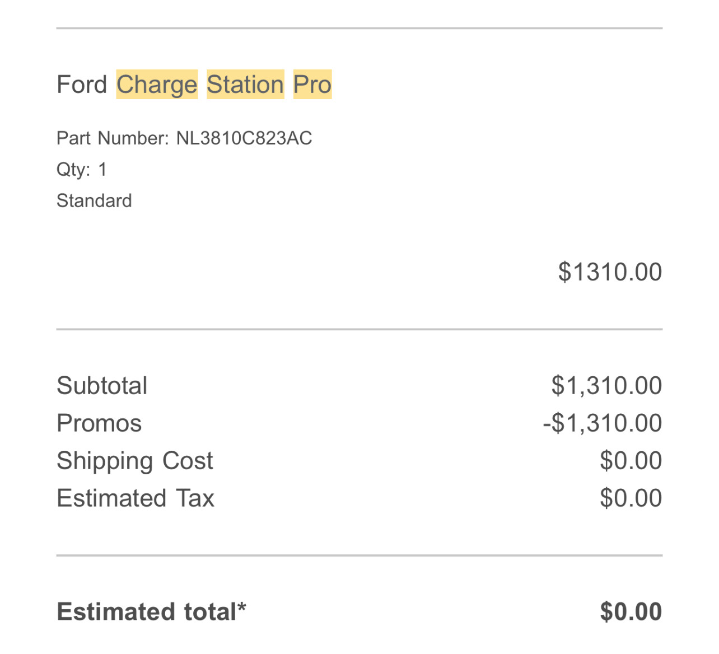This screenshot has height=654, width=719.
Task: Click the part number NL3810C823AC
Action: pyautogui.click(x=244, y=138)
